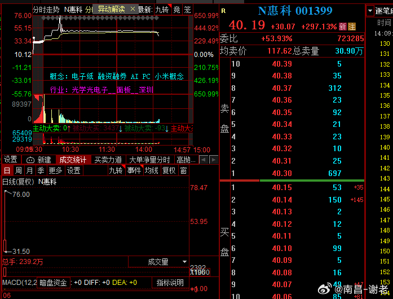Open 指标说明 indicator description
Viewport: 393px width, 299px height.
click(x=170, y=283)
